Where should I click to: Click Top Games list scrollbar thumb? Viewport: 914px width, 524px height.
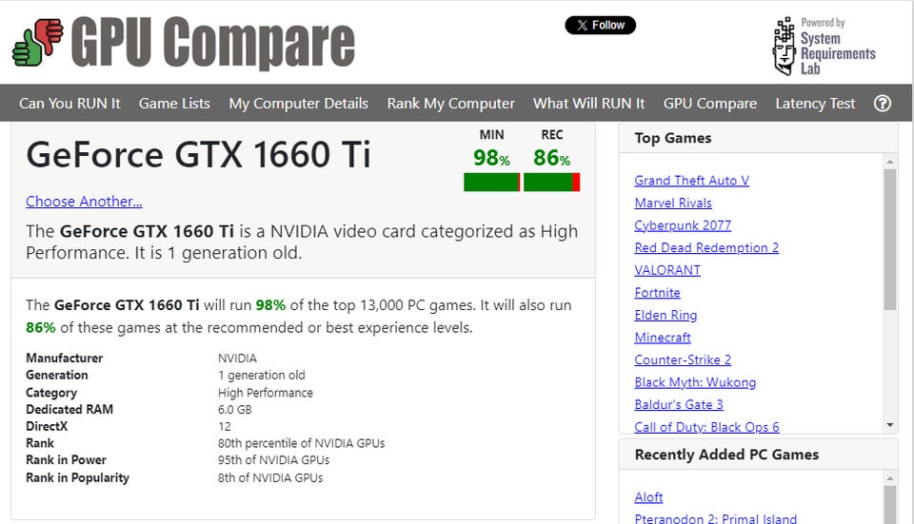[x=889, y=240]
